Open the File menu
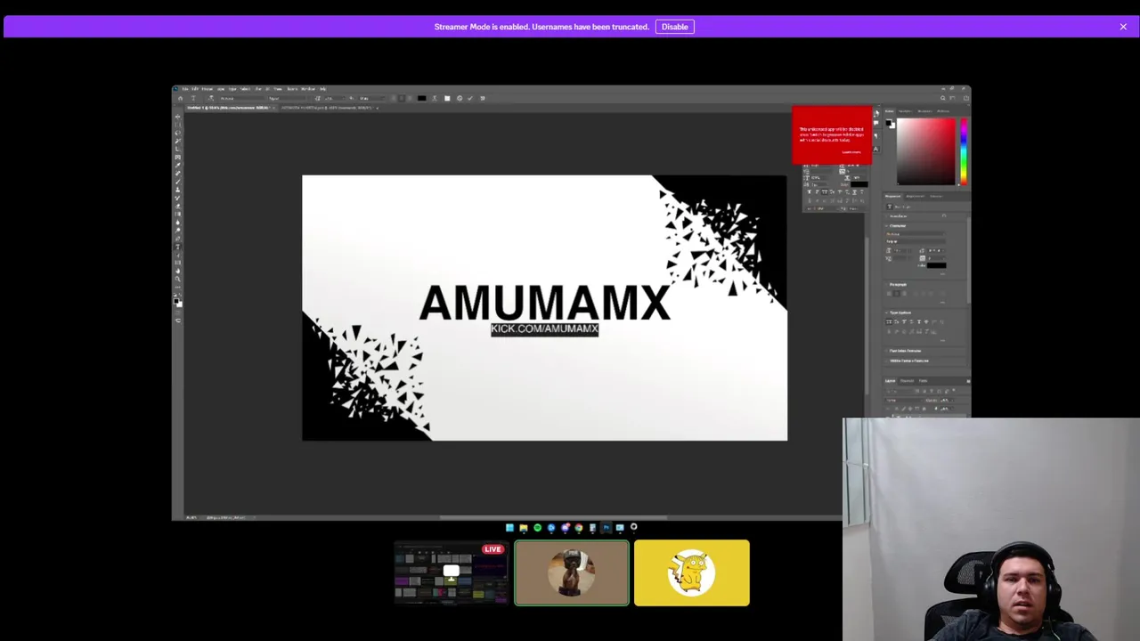The height and width of the screenshot is (641, 1140). [185, 89]
